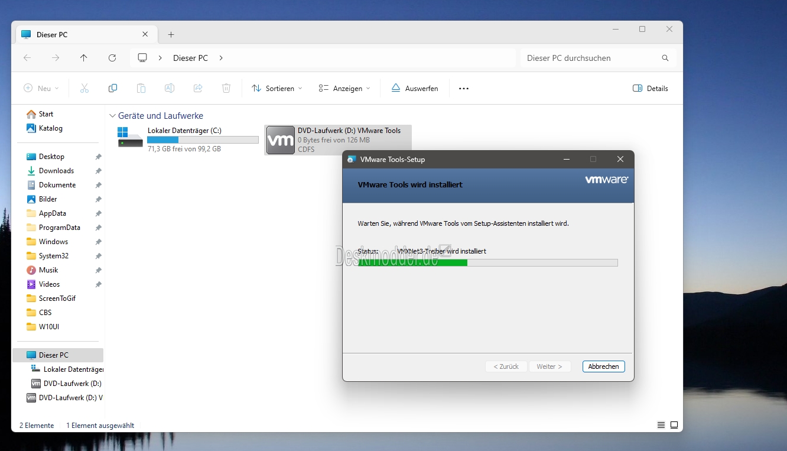Click the Rename icon in toolbar
Image resolution: width=787 pixels, height=451 pixels.
[170, 88]
